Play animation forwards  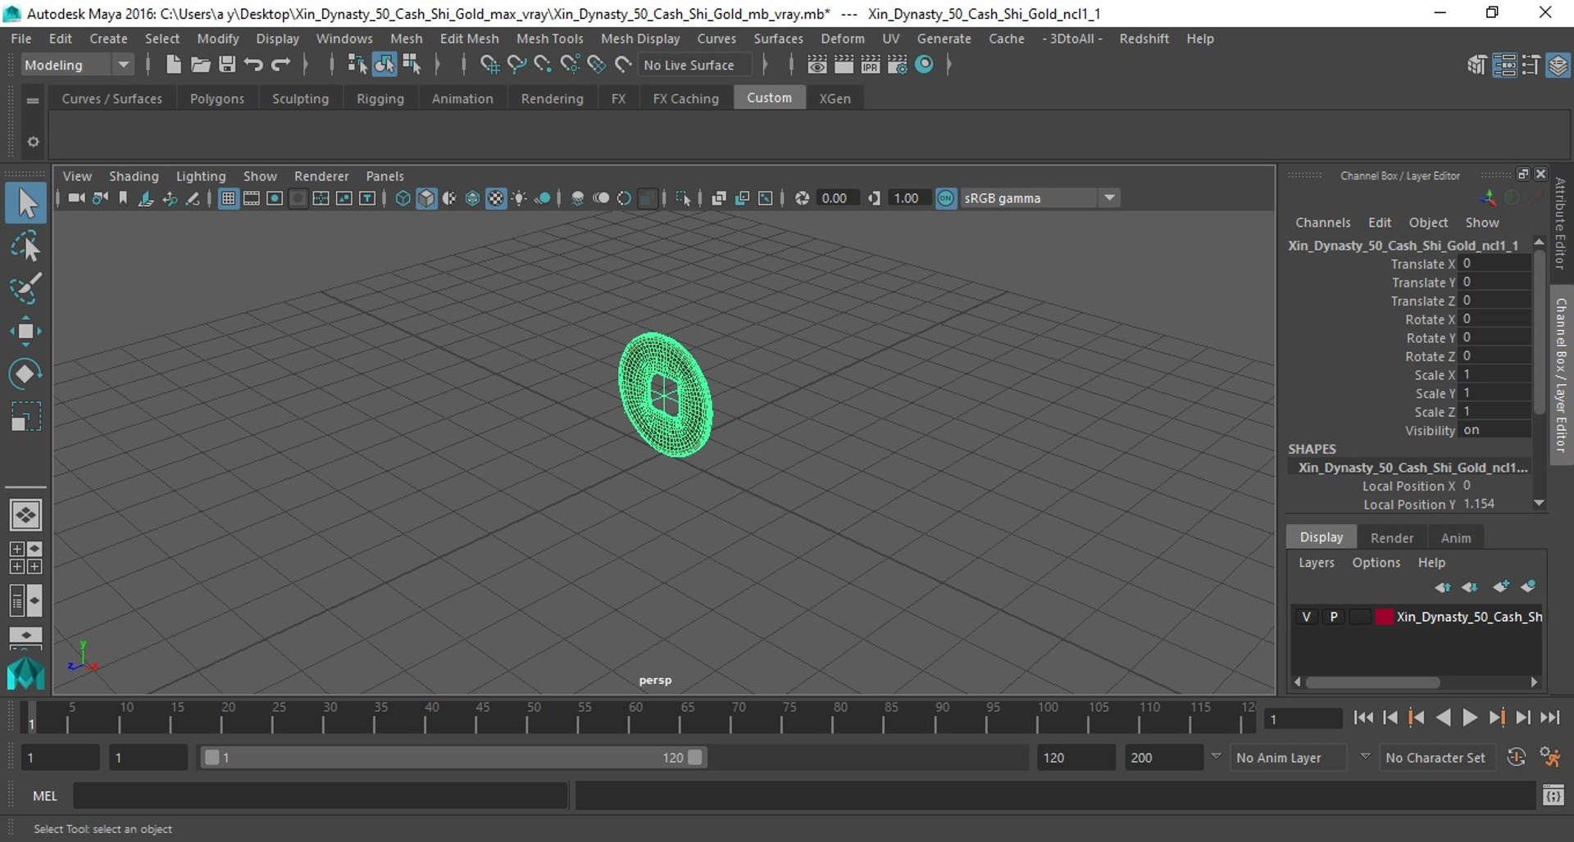coord(1470,718)
